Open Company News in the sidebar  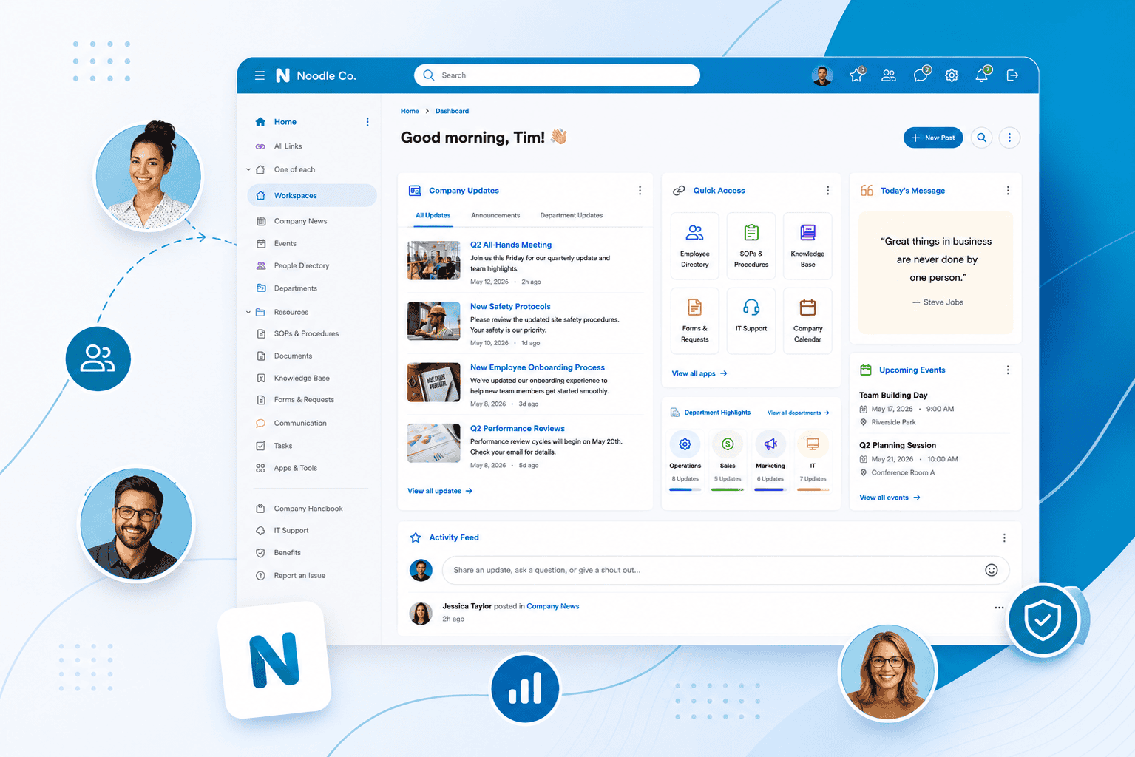tap(300, 221)
